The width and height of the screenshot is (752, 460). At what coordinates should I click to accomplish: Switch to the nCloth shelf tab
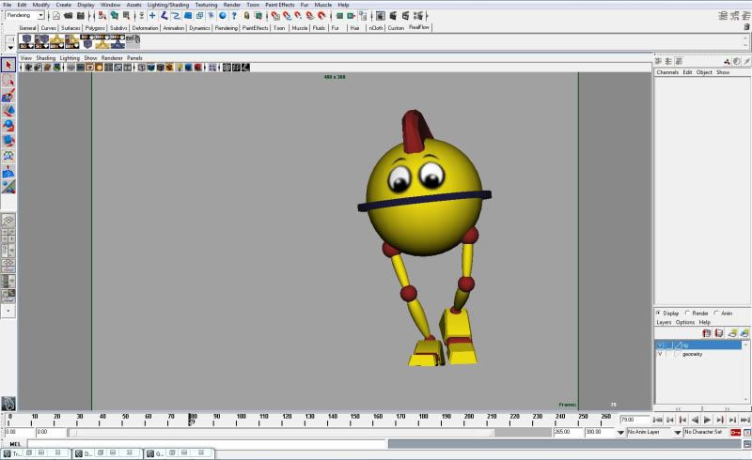[375, 28]
